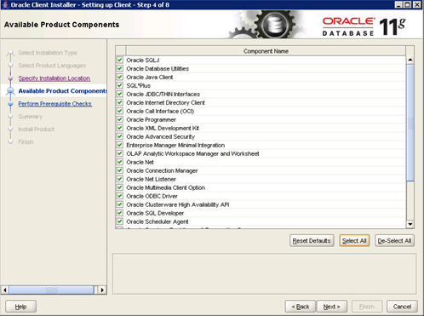
Task: Click the steps panel scroll left arrow
Action: point(5,290)
